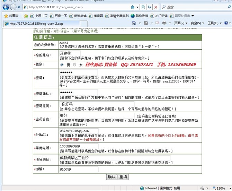Image resolution: width=232 pixels, height=191 pixels.
Task: Click the 密码提问 question field
Action: coord(97,104)
